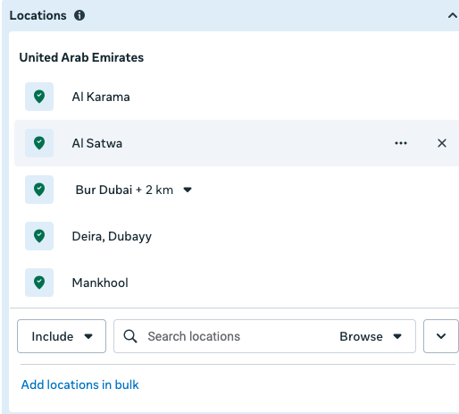
Task: Remove Al Satwa with the X icon
Action: tap(442, 143)
